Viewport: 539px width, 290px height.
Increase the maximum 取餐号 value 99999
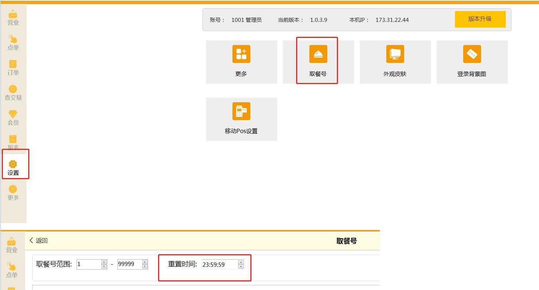click(145, 262)
